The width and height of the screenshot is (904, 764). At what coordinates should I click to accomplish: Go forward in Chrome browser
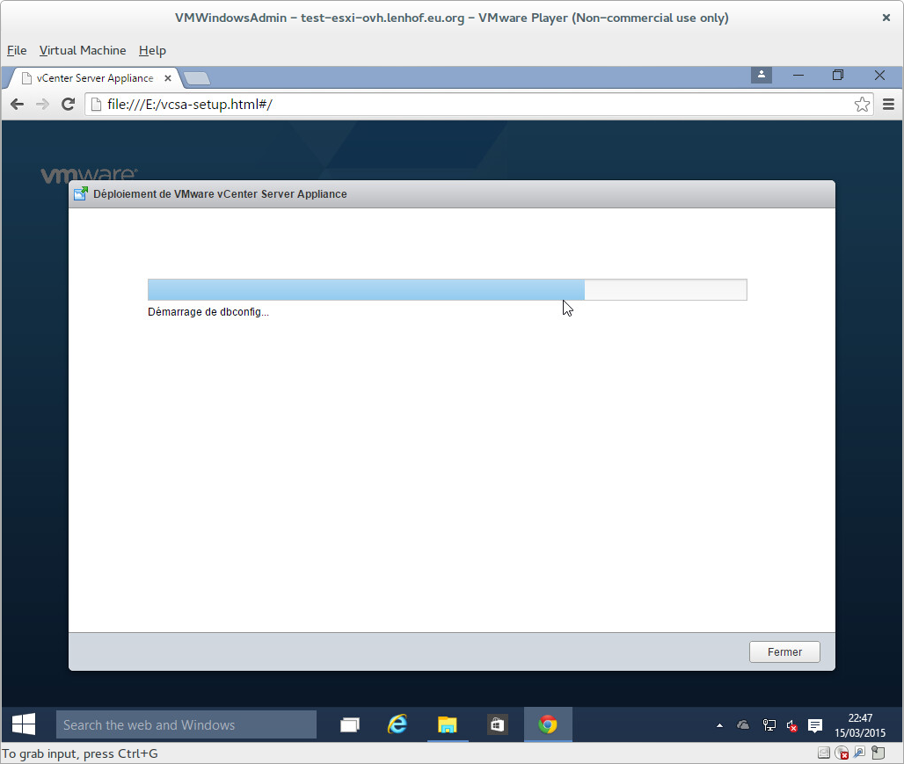[x=42, y=105]
